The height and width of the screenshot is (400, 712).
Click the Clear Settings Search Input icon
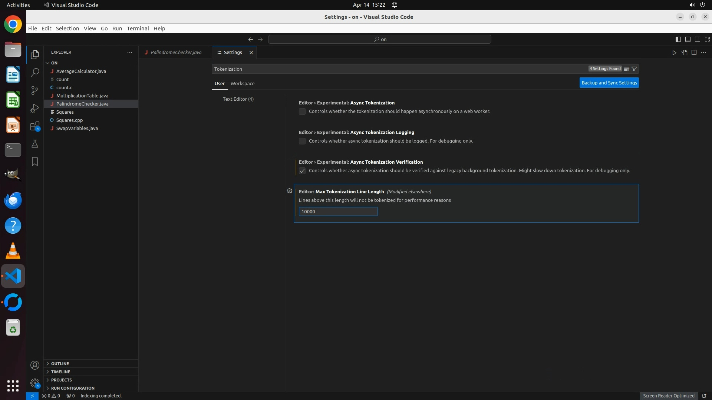tap(626, 69)
